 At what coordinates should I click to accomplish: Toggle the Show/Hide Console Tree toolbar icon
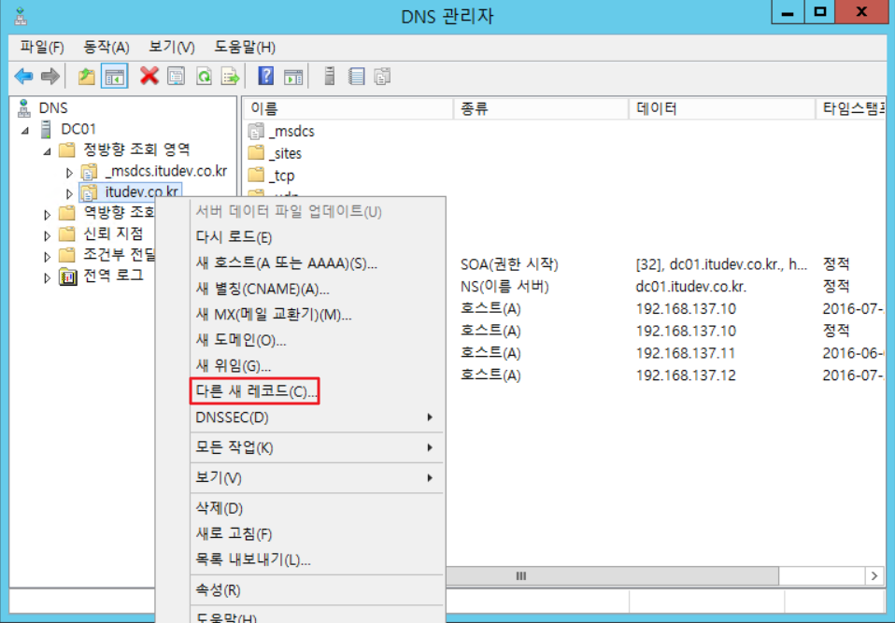click(x=115, y=77)
